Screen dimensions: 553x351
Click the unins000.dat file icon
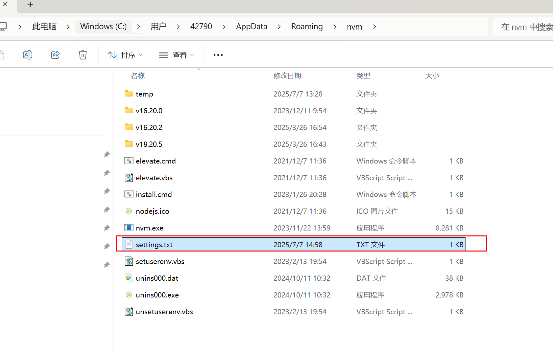tap(129, 278)
